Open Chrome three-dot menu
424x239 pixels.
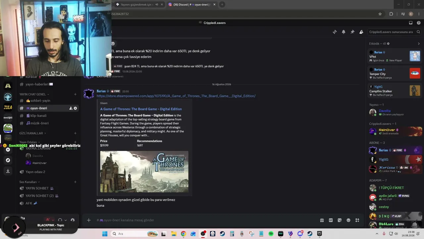click(419, 14)
